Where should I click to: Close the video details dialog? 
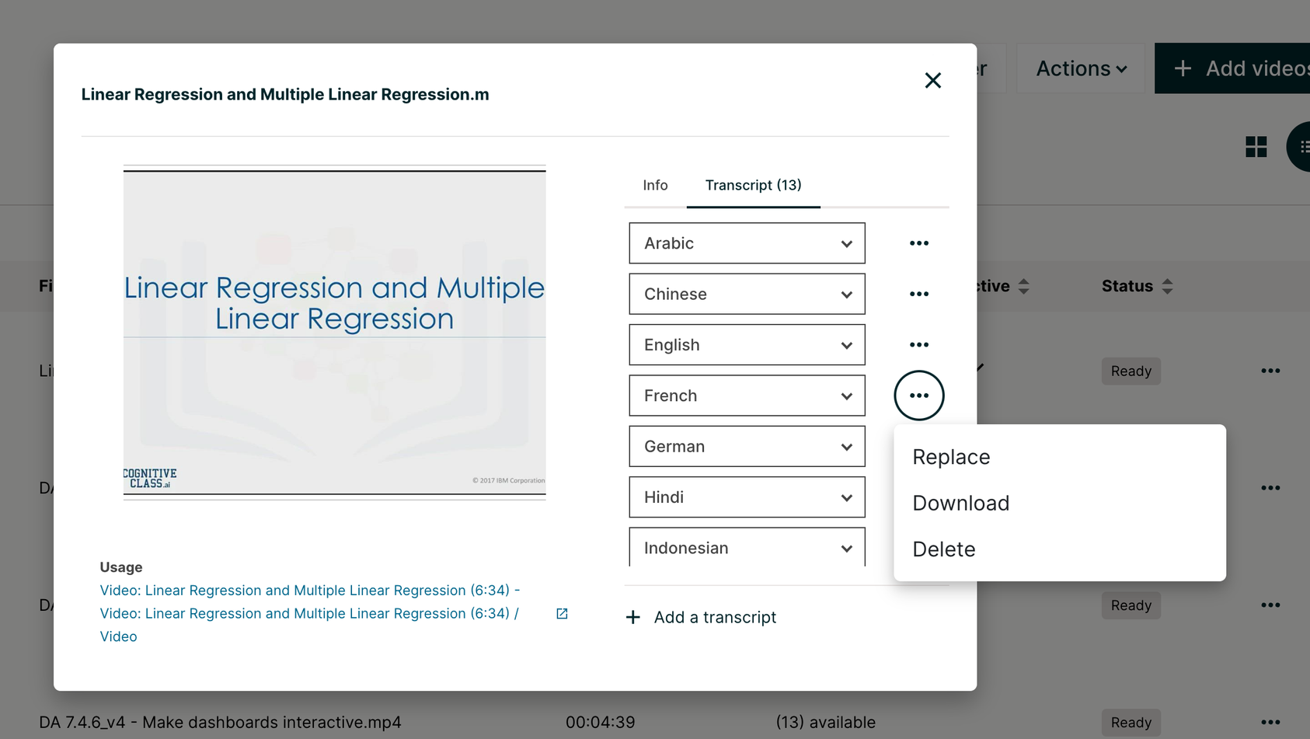(932, 80)
